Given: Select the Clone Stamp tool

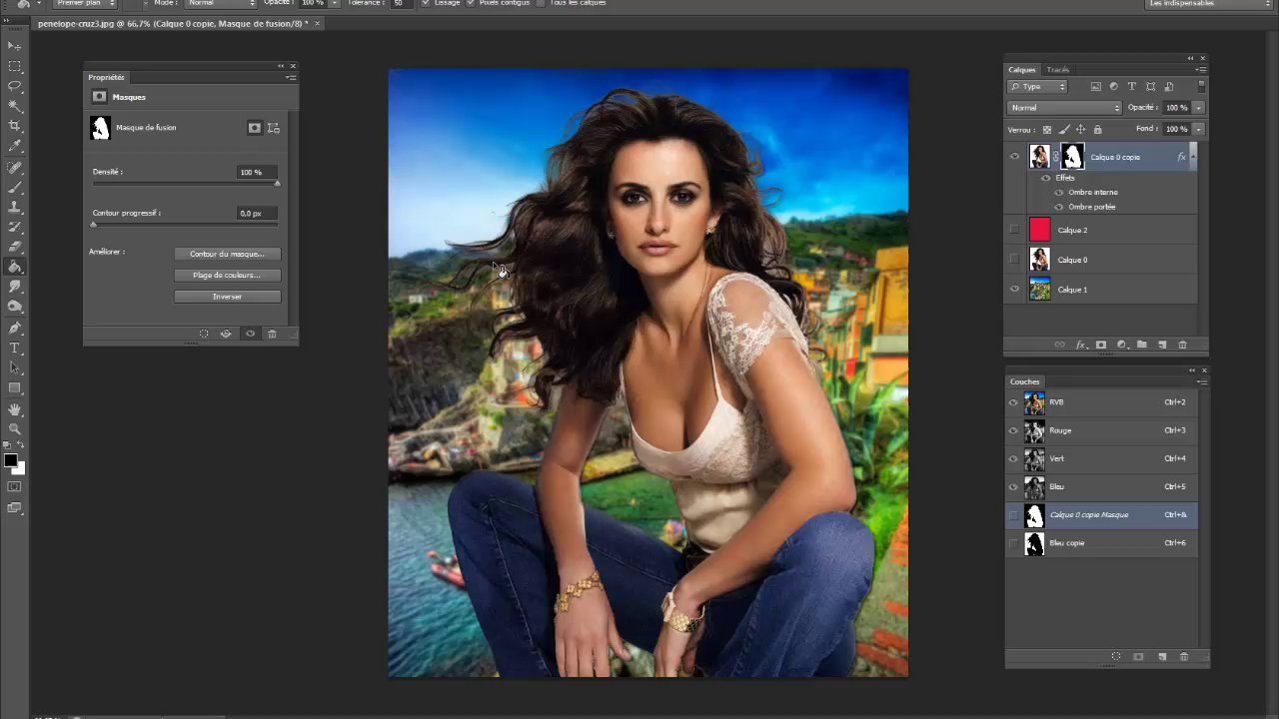Looking at the screenshot, I should pyautogui.click(x=15, y=207).
